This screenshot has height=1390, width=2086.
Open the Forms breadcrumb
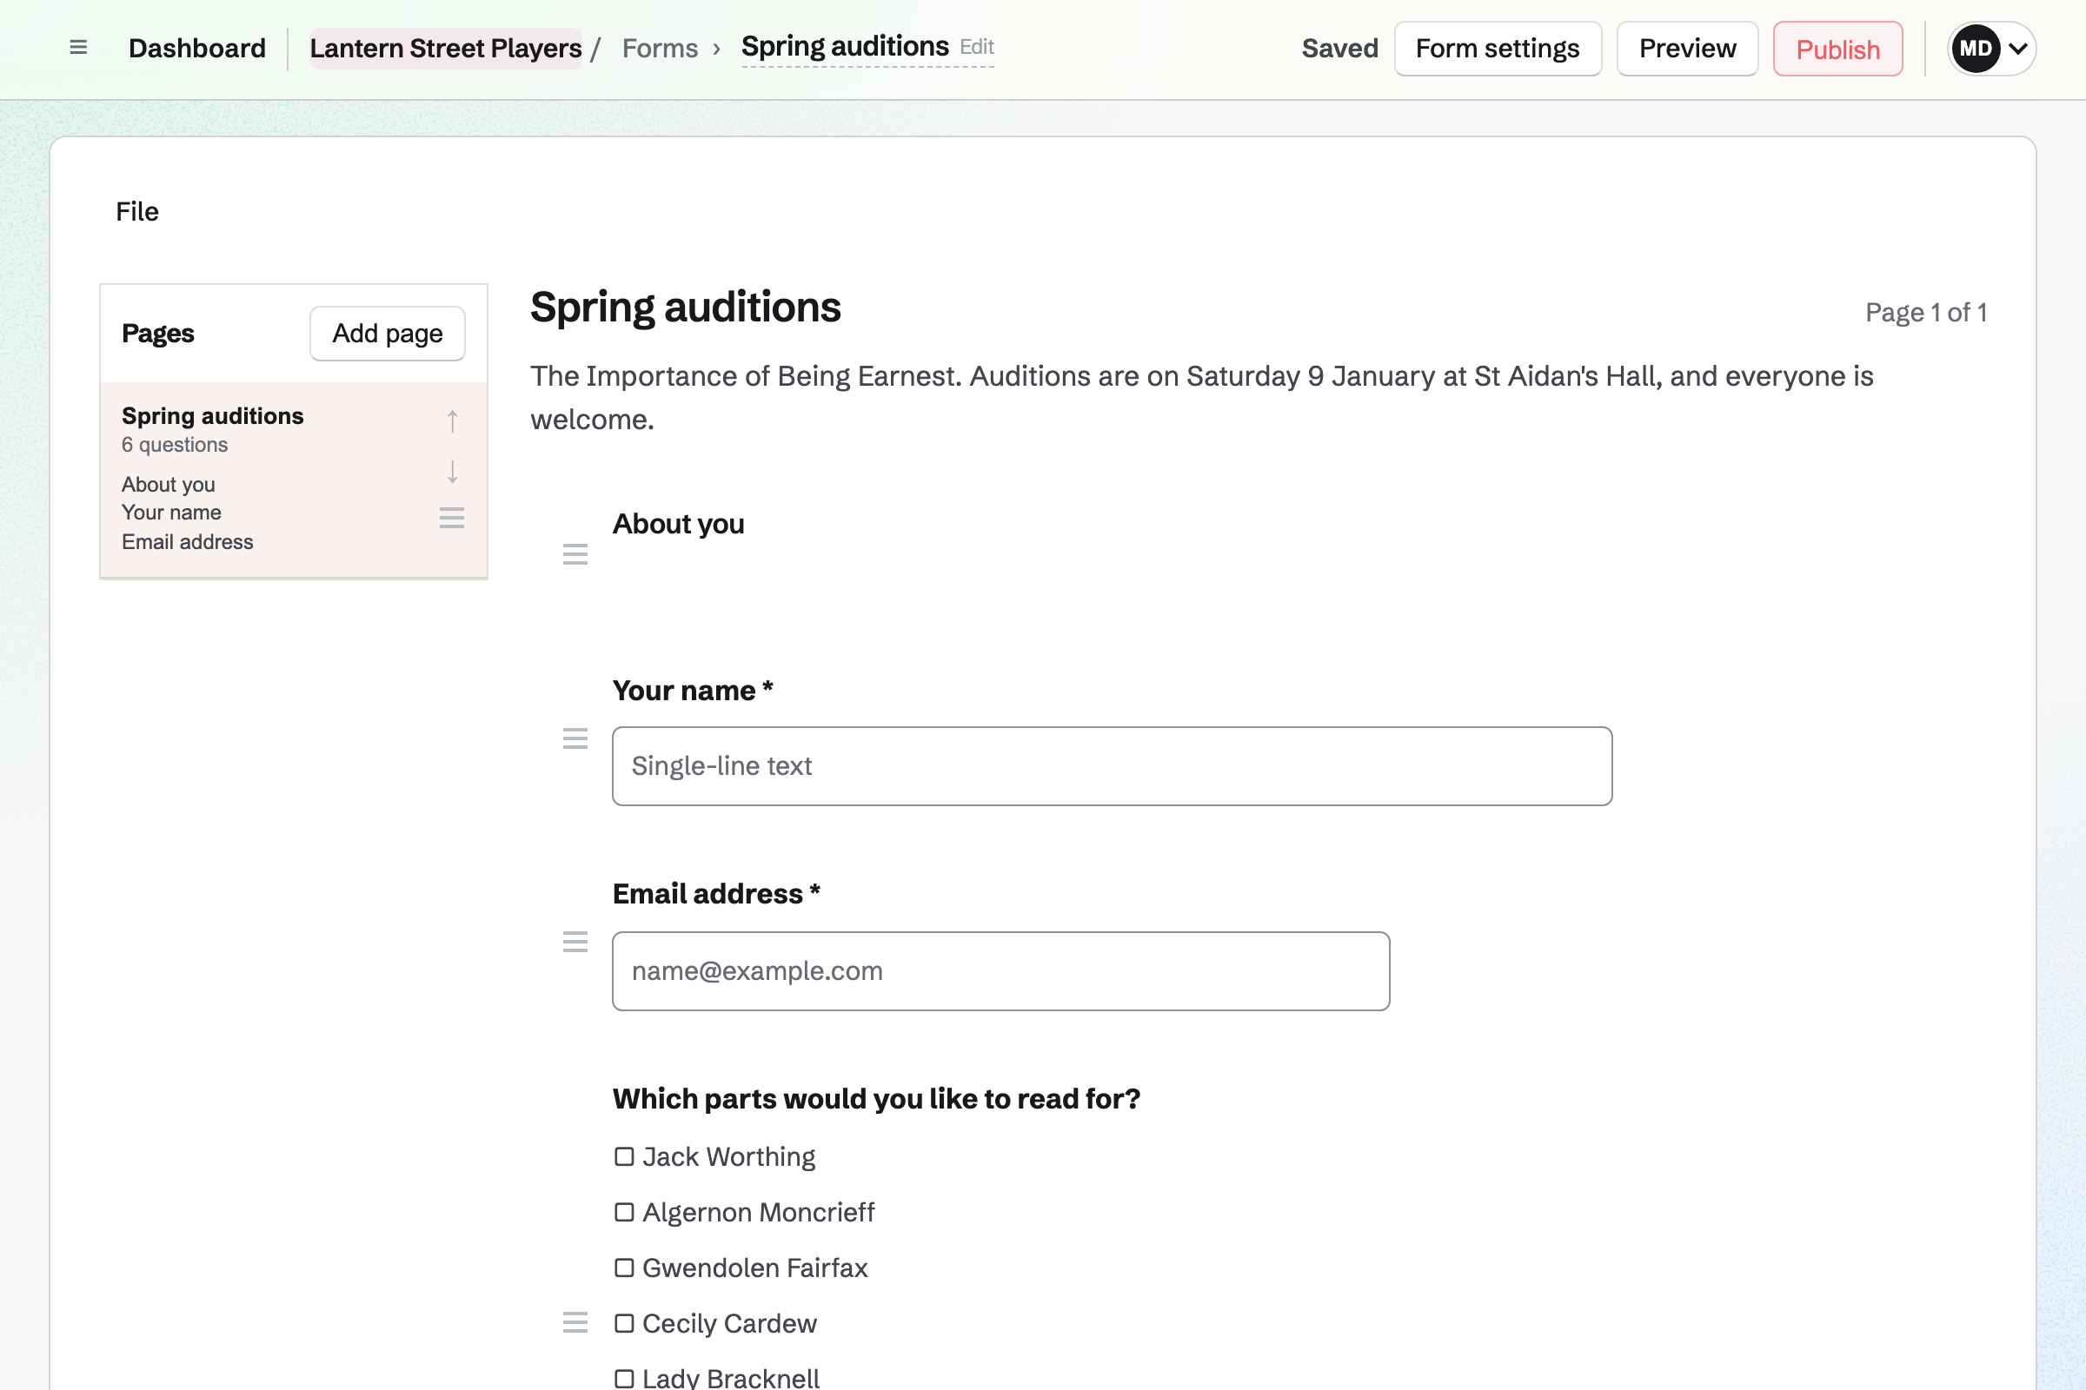[x=660, y=49]
